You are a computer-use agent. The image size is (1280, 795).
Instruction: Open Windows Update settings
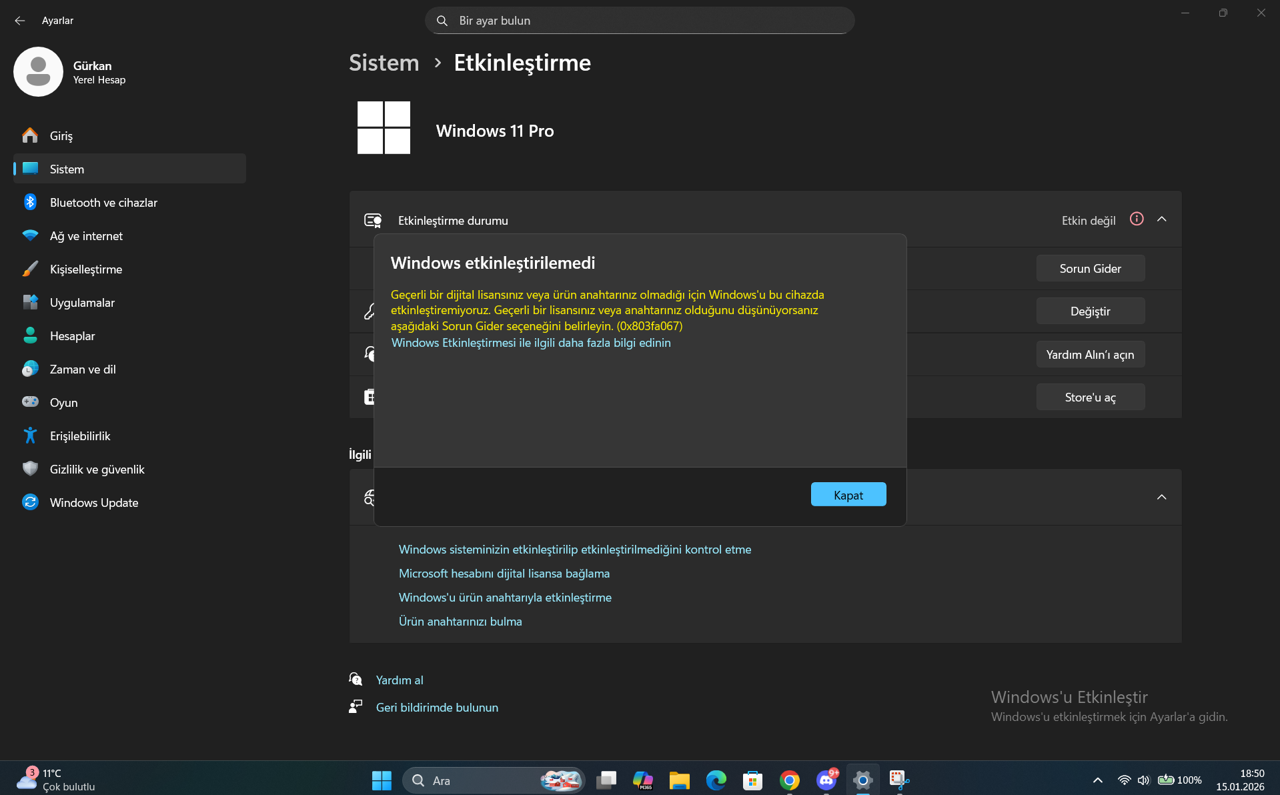pyautogui.click(x=129, y=502)
